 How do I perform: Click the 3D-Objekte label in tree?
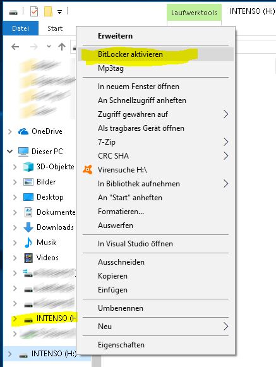(x=56, y=167)
